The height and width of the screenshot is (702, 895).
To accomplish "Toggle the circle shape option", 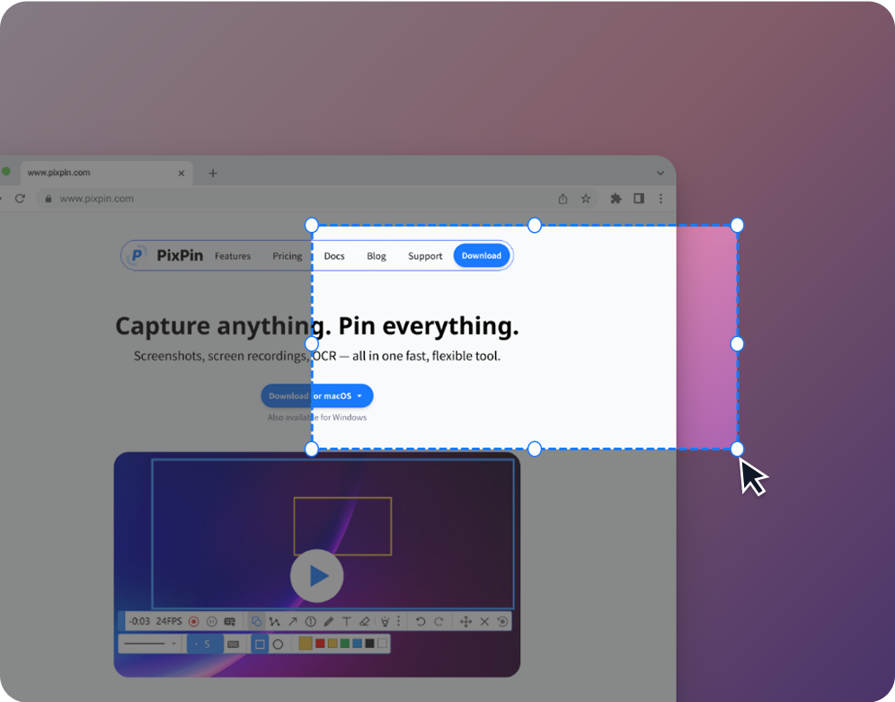I will point(279,644).
